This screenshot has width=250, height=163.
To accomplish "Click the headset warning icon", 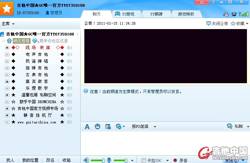I will coord(226,14).
